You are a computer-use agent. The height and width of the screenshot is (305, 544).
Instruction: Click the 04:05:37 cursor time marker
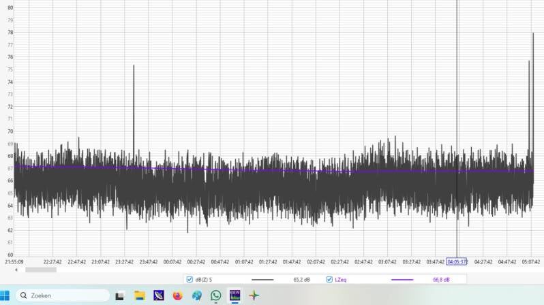457,261
